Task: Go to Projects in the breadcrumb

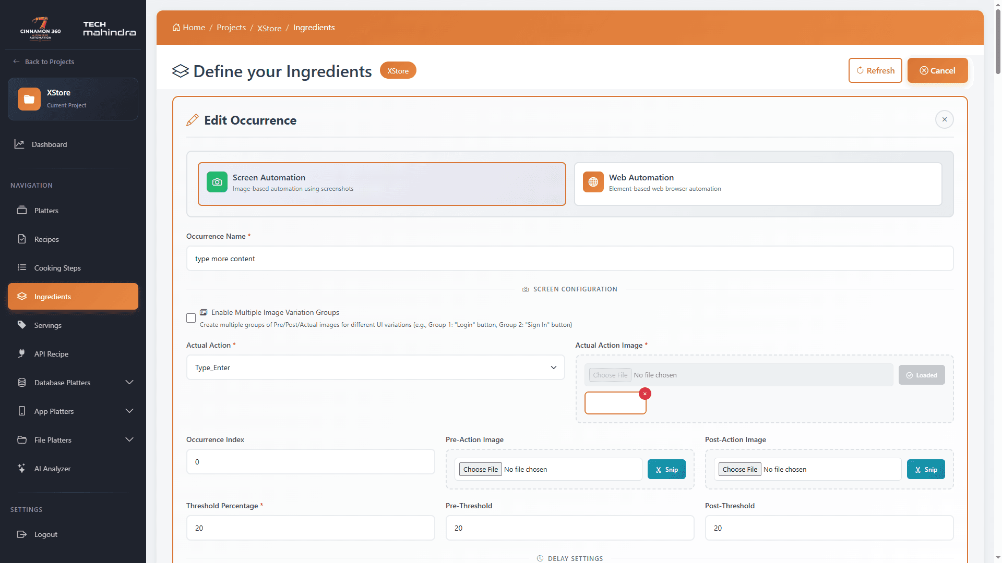Action: coord(231,28)
